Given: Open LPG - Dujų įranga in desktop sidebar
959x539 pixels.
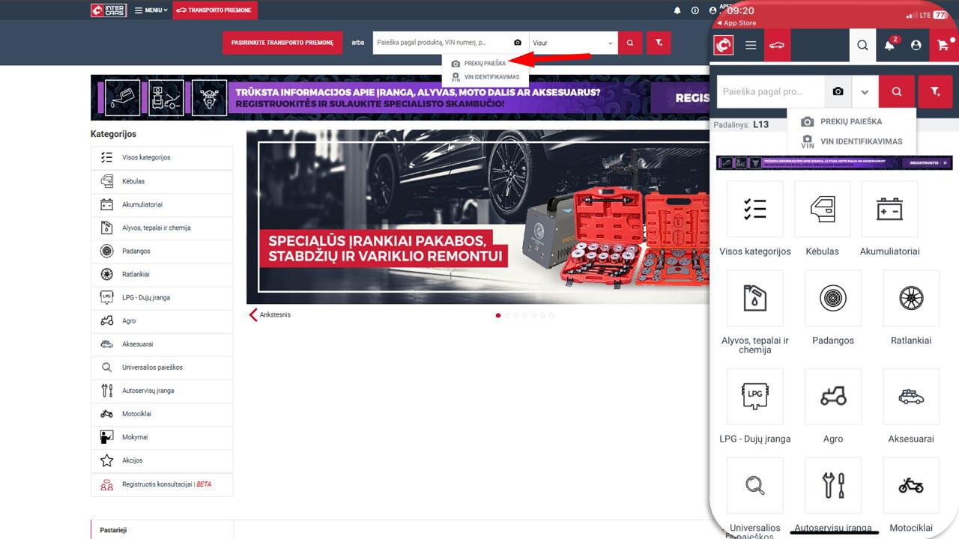Looking at the screenshot, I should pyautogui.click(x=162, y=297).
